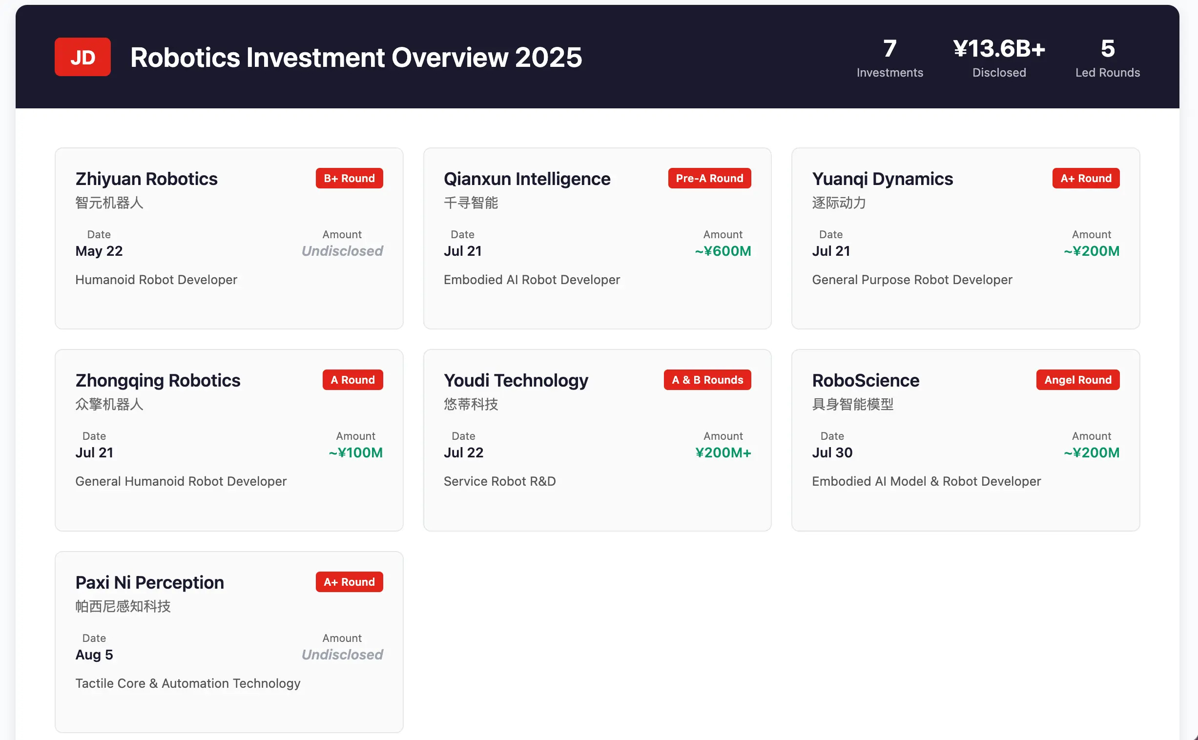Click the A Round badge on Zhongqing Robotics
The width and height of the screenshot is (1198, 740).
click(x=352, y=380)
